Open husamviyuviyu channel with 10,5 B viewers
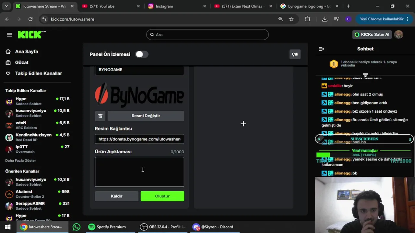This screenshot has width=415, height=233. coord(38,113)
